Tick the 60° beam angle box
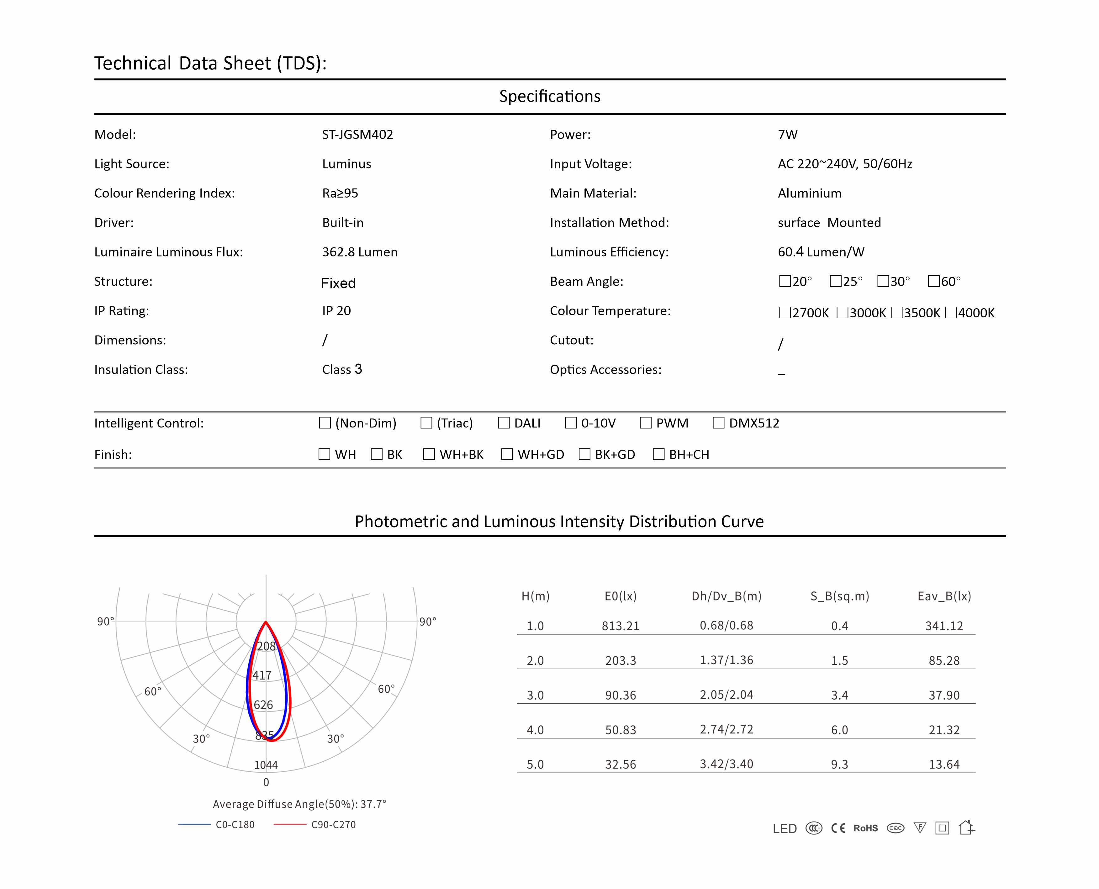 933,281
